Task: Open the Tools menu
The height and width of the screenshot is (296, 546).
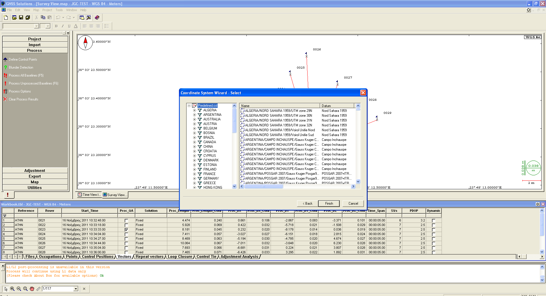Action: point(59,10)
